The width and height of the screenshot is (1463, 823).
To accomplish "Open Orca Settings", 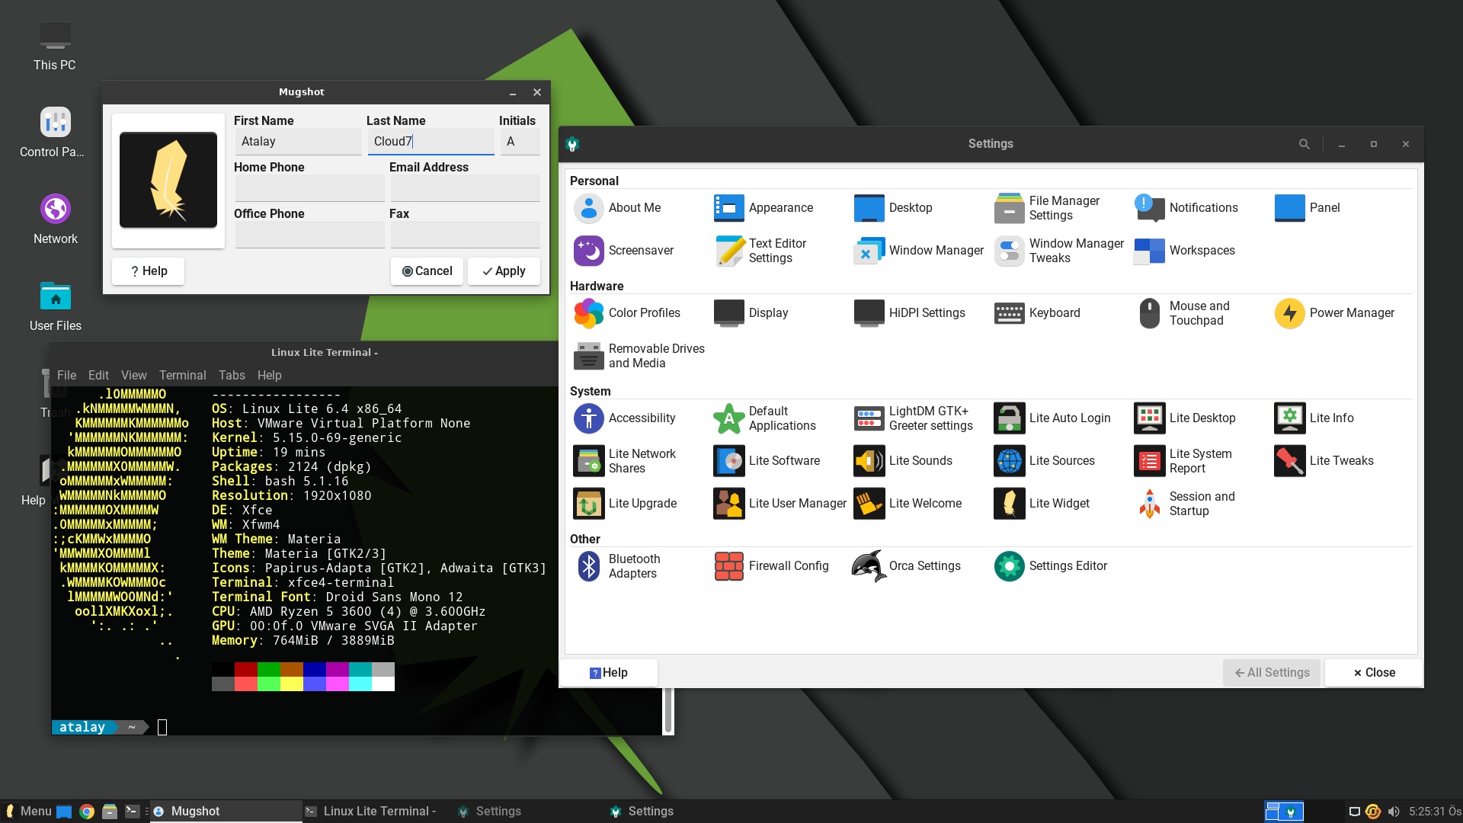I will tap(908, 566).
